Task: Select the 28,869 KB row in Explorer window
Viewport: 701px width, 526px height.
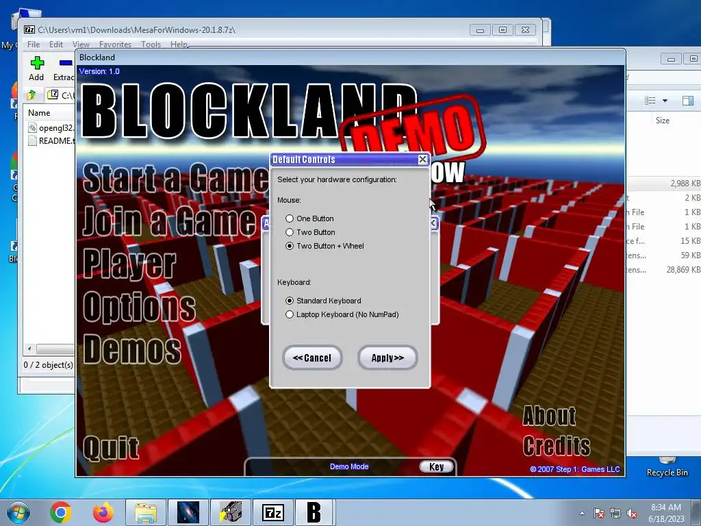Action: (x=663, y=270)
